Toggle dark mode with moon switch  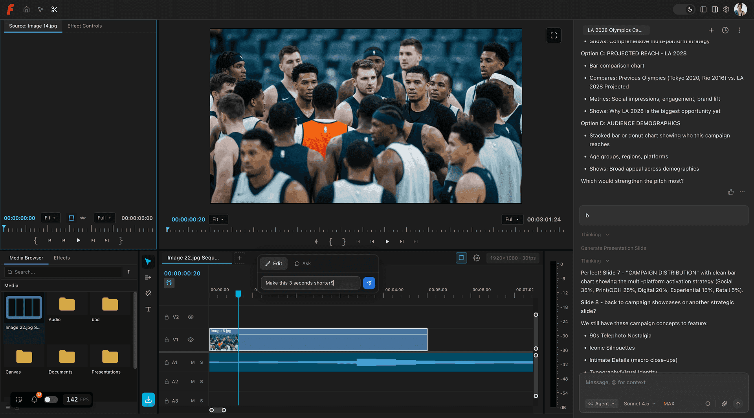pyautogui.click(x=690, y=9)
